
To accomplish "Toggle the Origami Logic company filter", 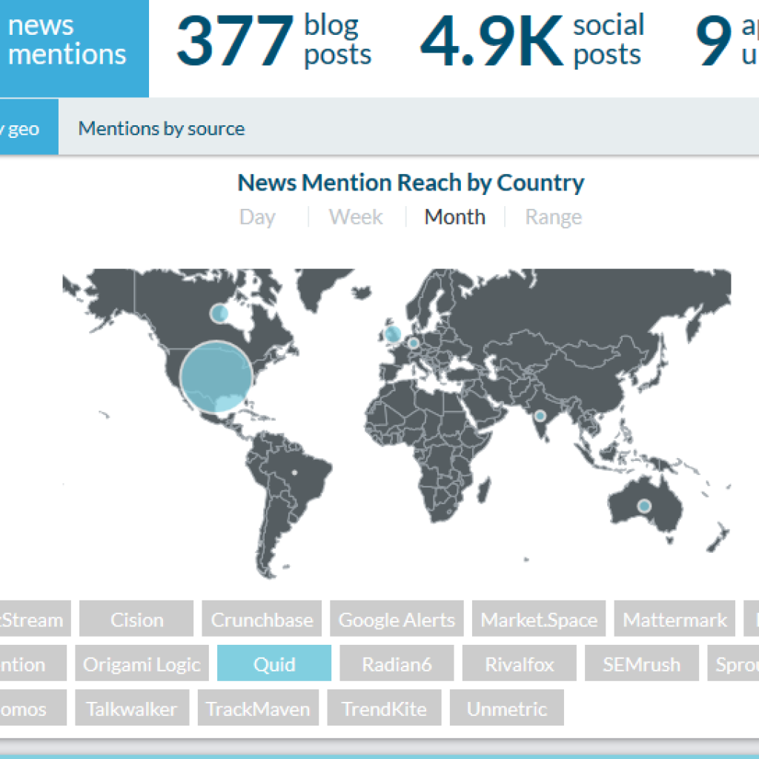I will click(x=142, y=663).
